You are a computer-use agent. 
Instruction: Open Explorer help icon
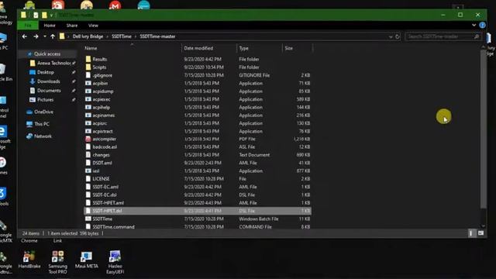point(482,26)
